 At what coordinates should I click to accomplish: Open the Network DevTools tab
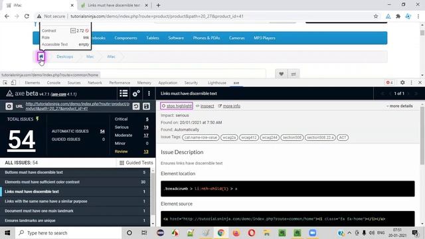[x=95, y=82]
